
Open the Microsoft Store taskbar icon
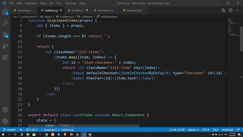click(x=34, y=134)
